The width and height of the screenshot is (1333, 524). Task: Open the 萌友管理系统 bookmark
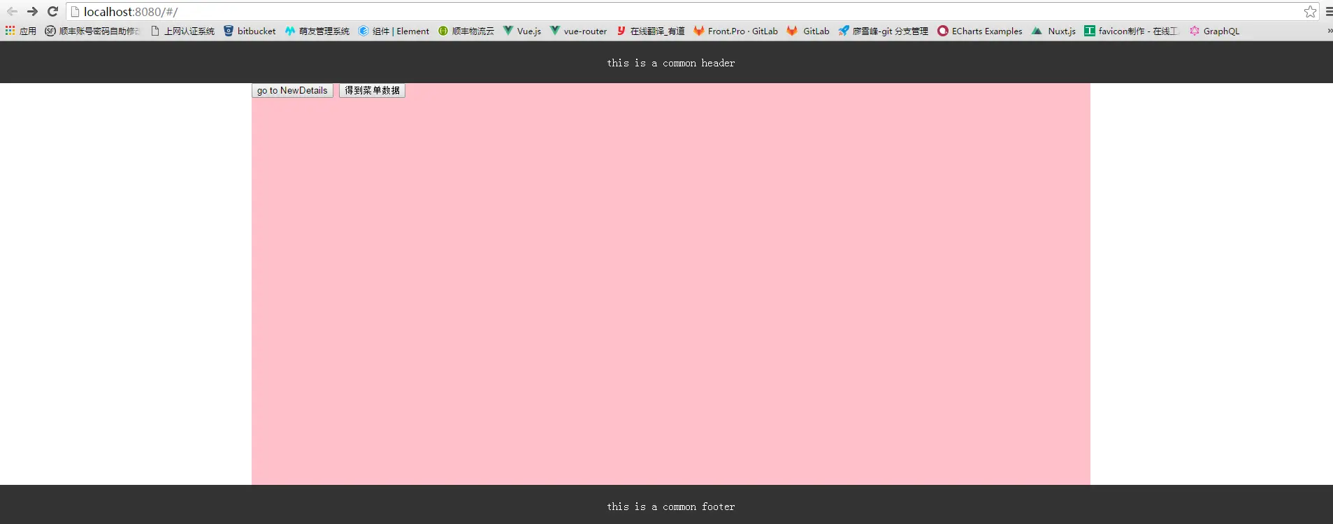coord(317,31)
